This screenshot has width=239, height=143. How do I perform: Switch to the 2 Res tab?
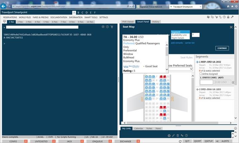(x=20, y=22)
